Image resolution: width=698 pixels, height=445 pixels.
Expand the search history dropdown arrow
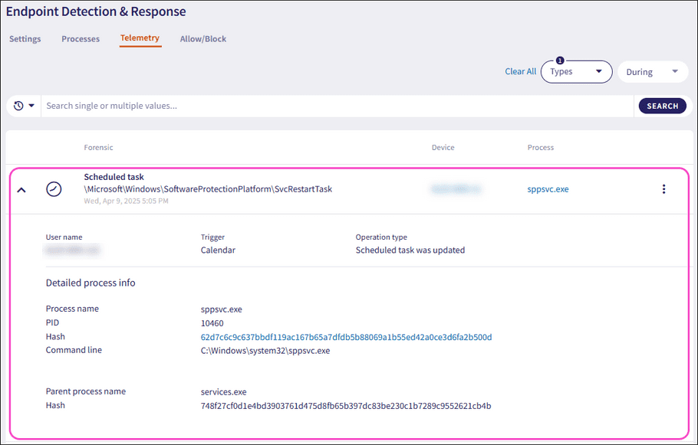[29, 105]
